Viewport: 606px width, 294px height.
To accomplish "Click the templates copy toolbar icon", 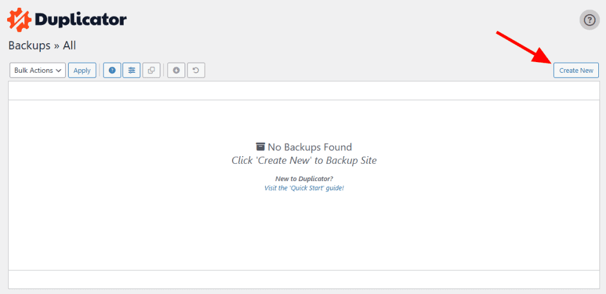I will coord(151,70).
